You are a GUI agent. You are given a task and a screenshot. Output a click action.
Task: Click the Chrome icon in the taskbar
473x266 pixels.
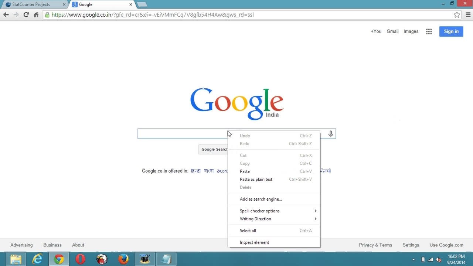59,259
